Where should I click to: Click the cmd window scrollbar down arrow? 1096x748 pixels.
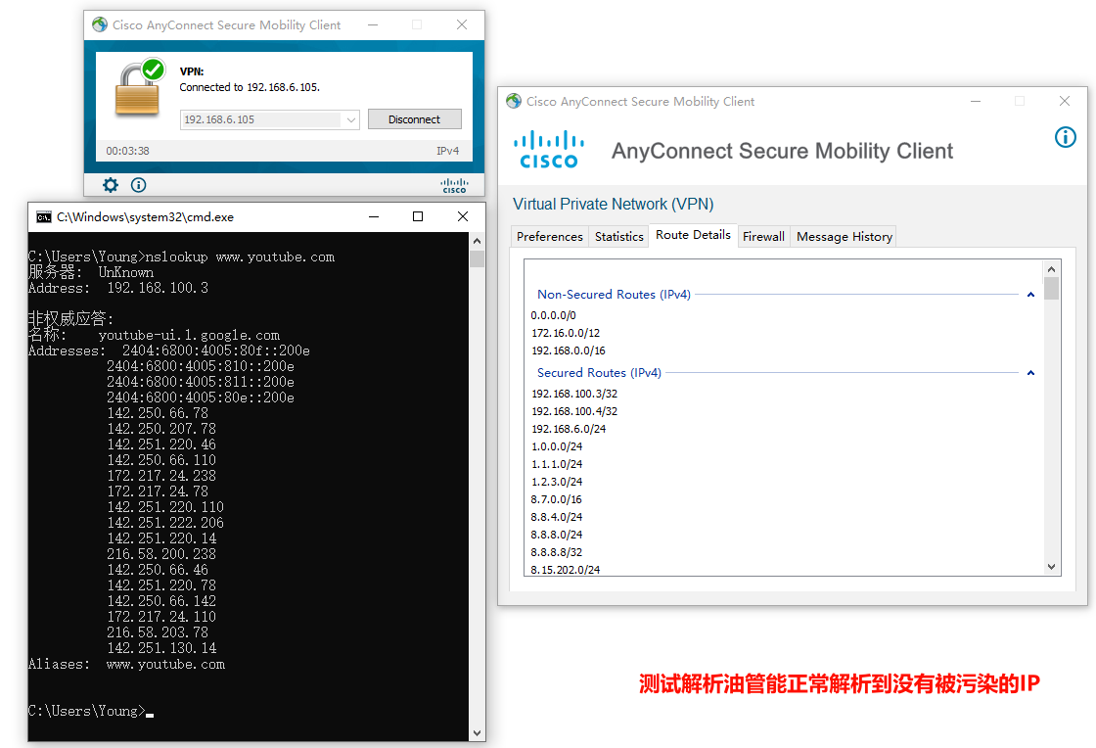pyautogui.click(x=477, y=733)
